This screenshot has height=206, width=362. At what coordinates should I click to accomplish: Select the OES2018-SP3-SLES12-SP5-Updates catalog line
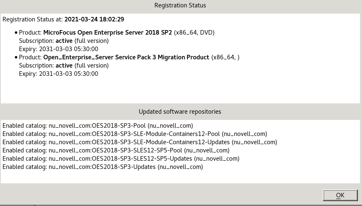click(x=121, y=159)
